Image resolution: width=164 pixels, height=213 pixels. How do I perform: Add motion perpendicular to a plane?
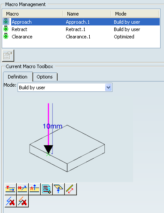coord(59,189)
